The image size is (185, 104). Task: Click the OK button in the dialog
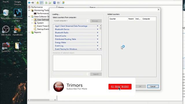(140, 86)
